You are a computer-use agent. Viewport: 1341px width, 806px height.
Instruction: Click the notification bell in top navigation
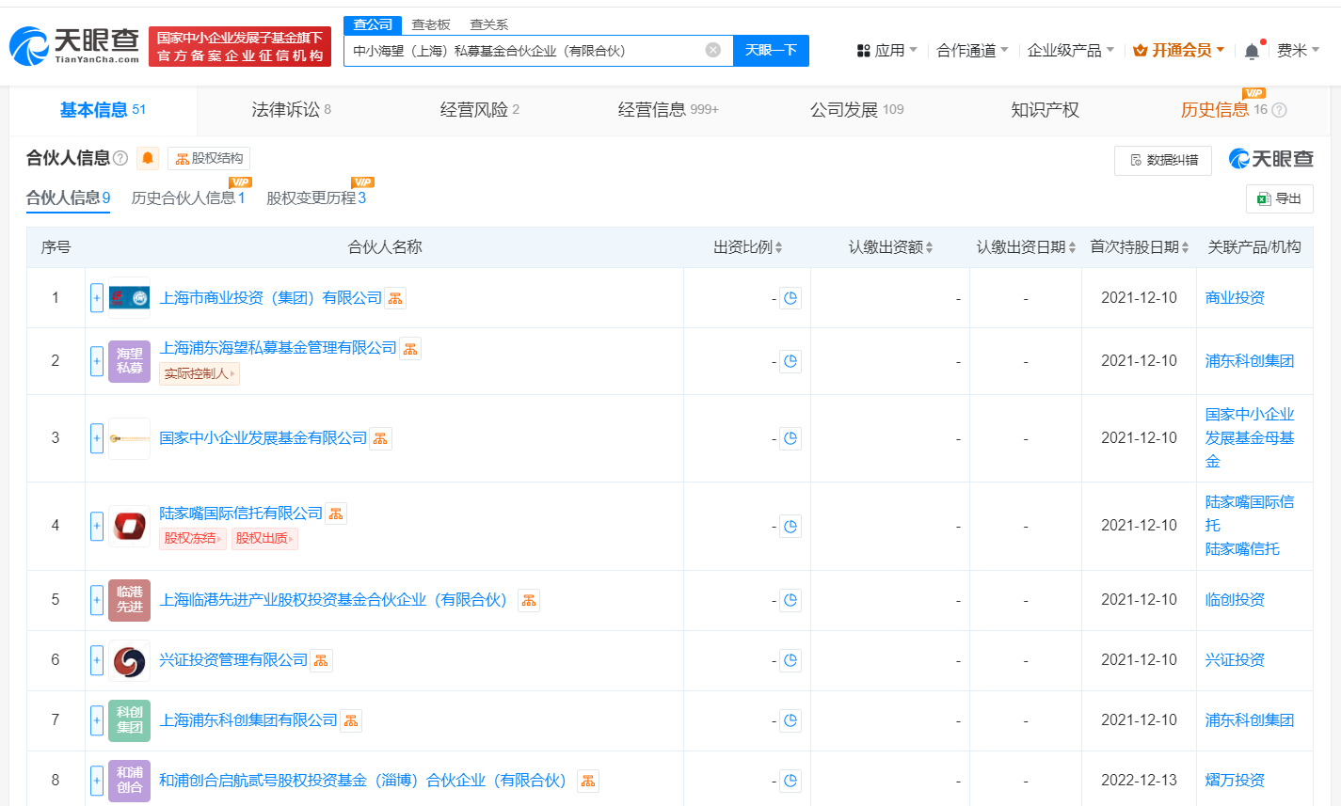1250,50
